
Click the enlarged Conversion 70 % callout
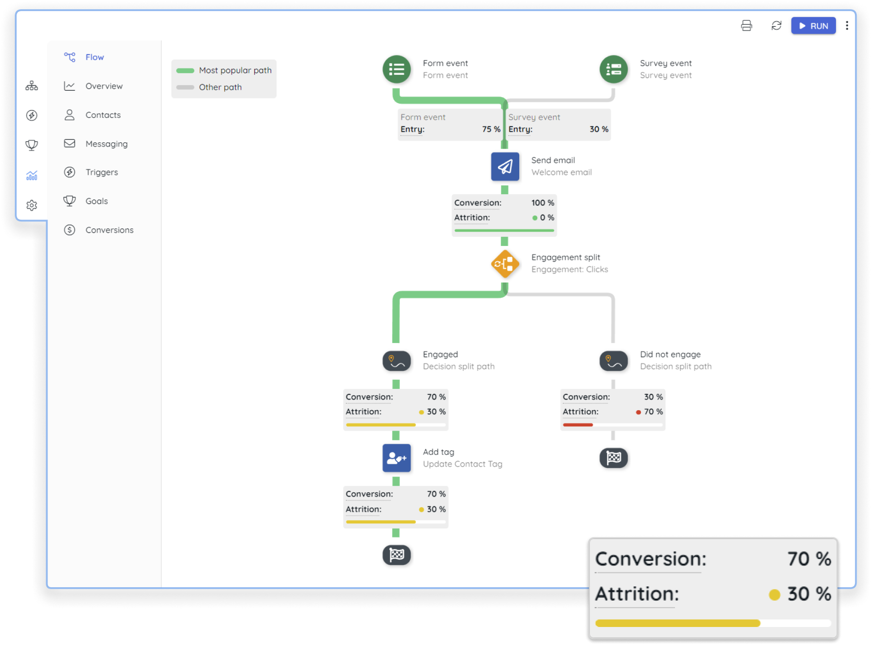pos(713,589)
